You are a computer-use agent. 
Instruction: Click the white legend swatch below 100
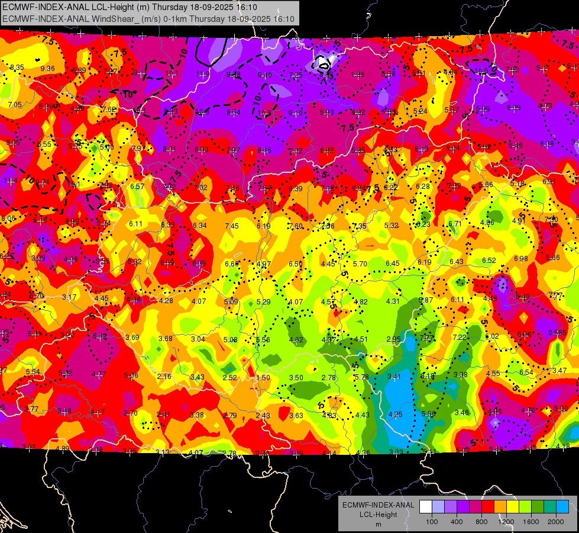tap(426, 507)
